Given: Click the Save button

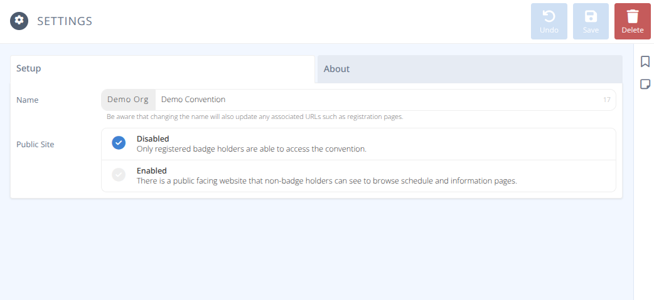Looking at the screenshot, I should (591, 22).
